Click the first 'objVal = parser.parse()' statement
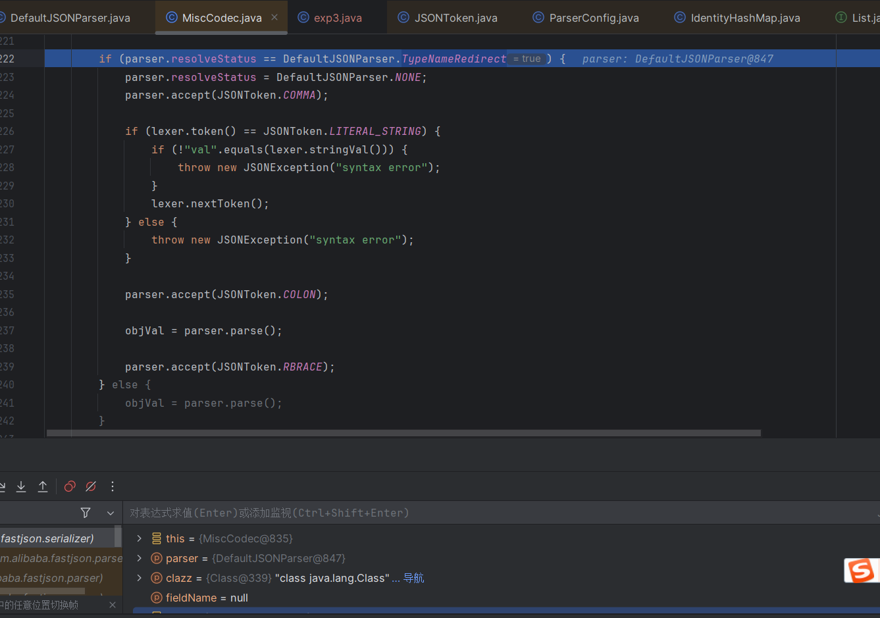Viewport: 880px width, 618px height. (203, 330)
